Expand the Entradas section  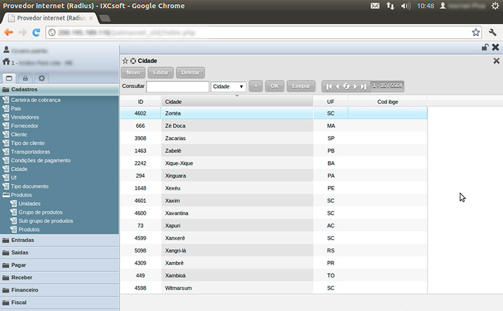pyautogui.click(x=59, y=240)
